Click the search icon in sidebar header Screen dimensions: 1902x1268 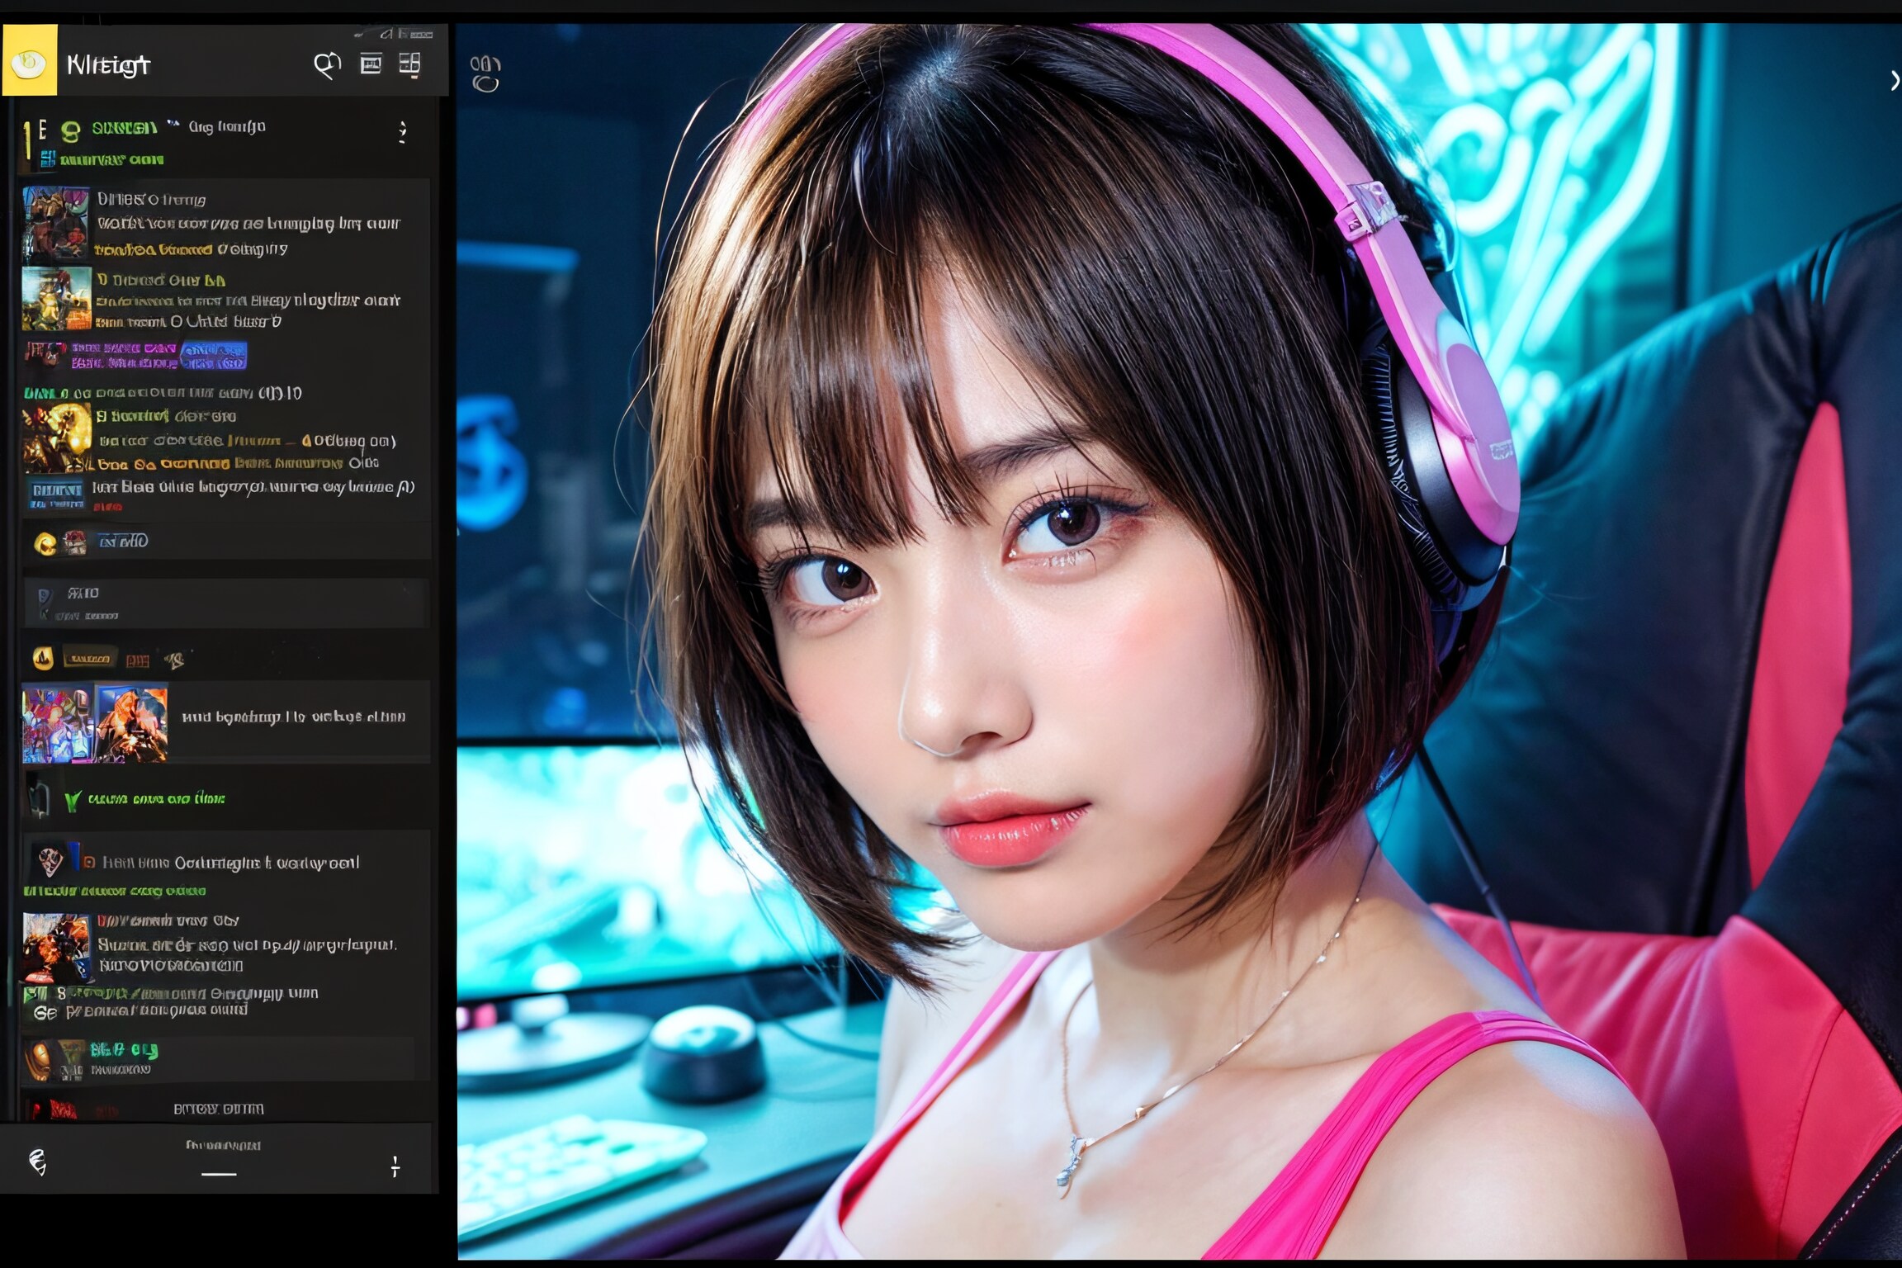[x=327, y=65]
